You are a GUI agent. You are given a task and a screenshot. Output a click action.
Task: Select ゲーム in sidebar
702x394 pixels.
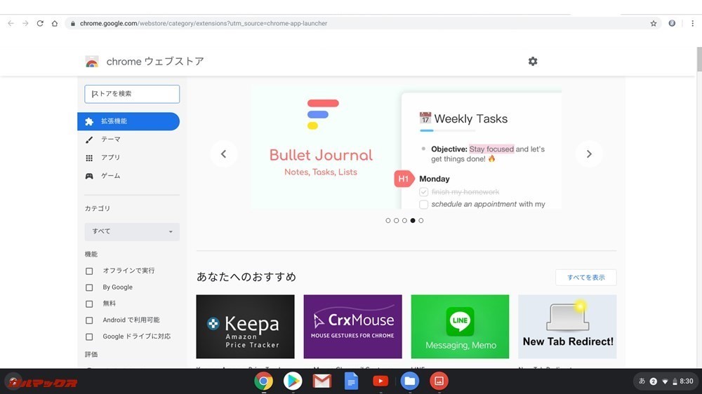128,176
